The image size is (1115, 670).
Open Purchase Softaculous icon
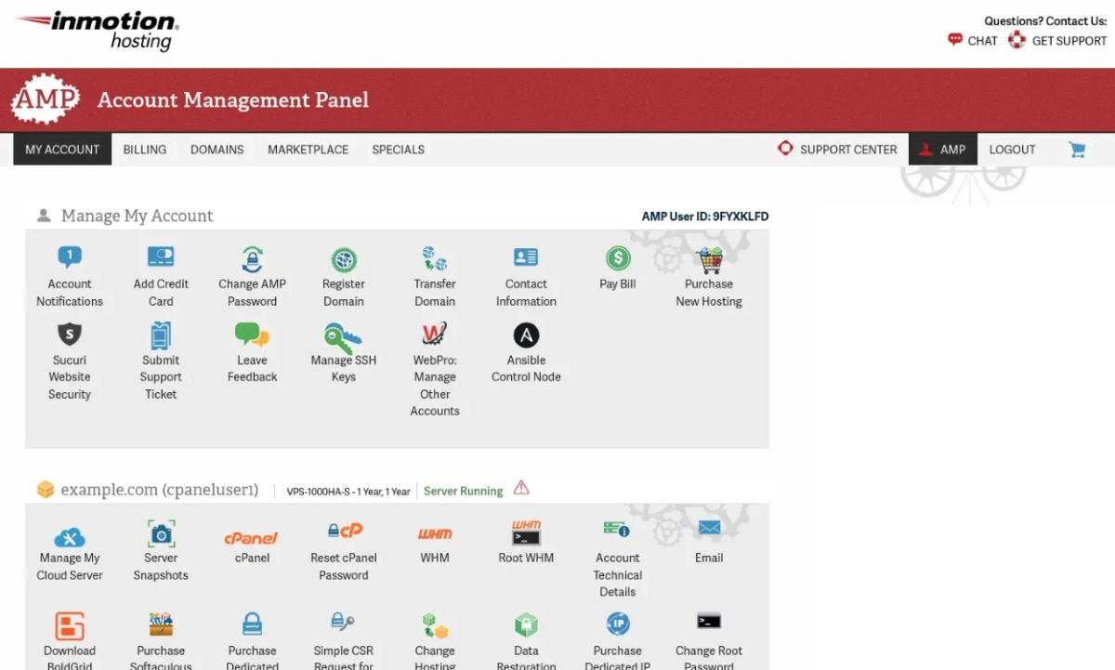tap(161, 624)
